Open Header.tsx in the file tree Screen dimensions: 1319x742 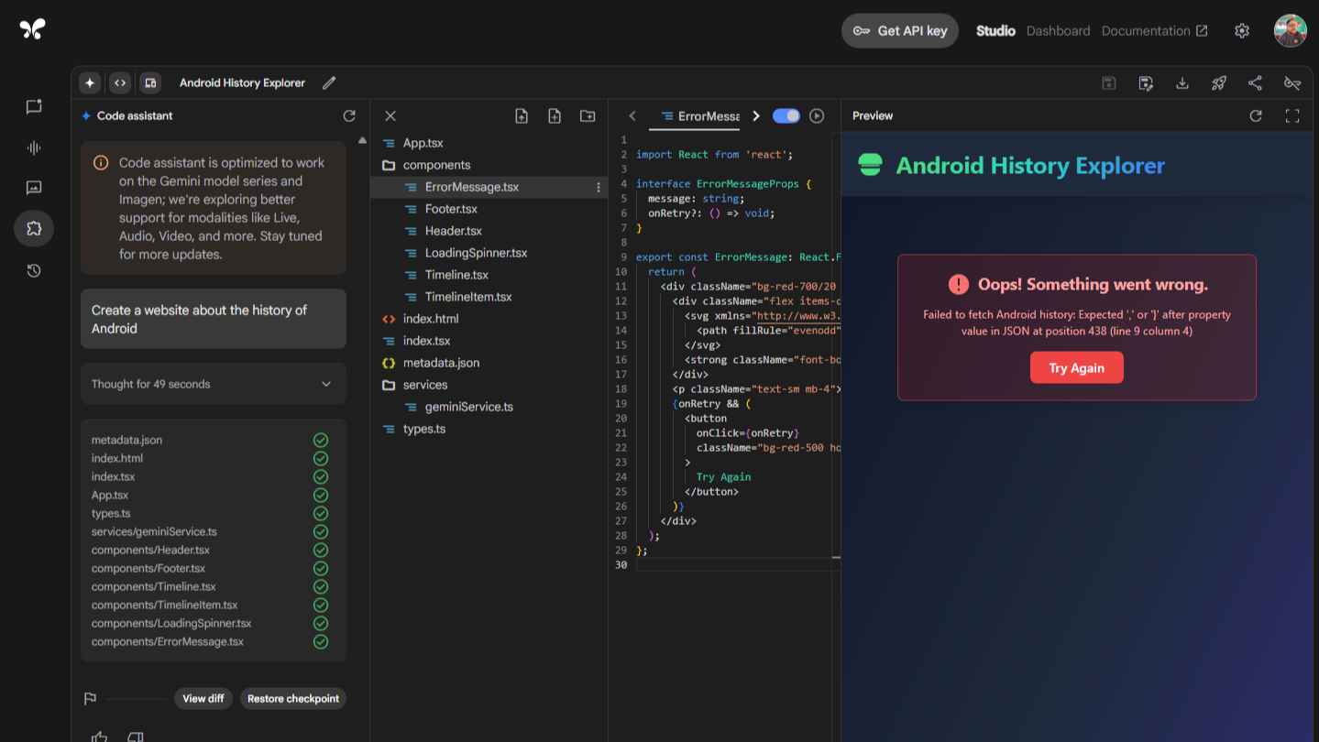click(x=454, y=231)
